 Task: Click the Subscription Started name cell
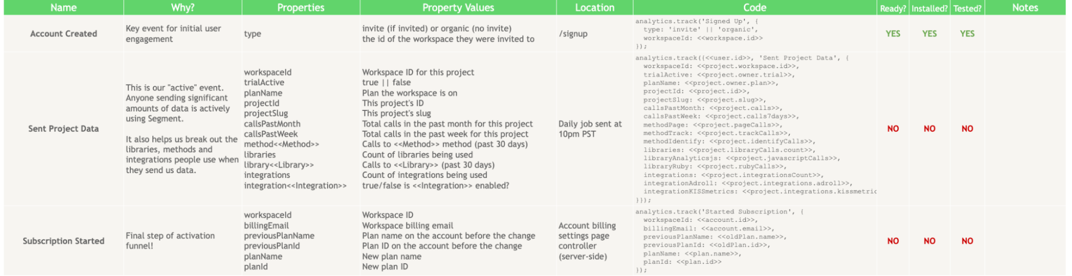pyautogui.click(x=63, y=241)
